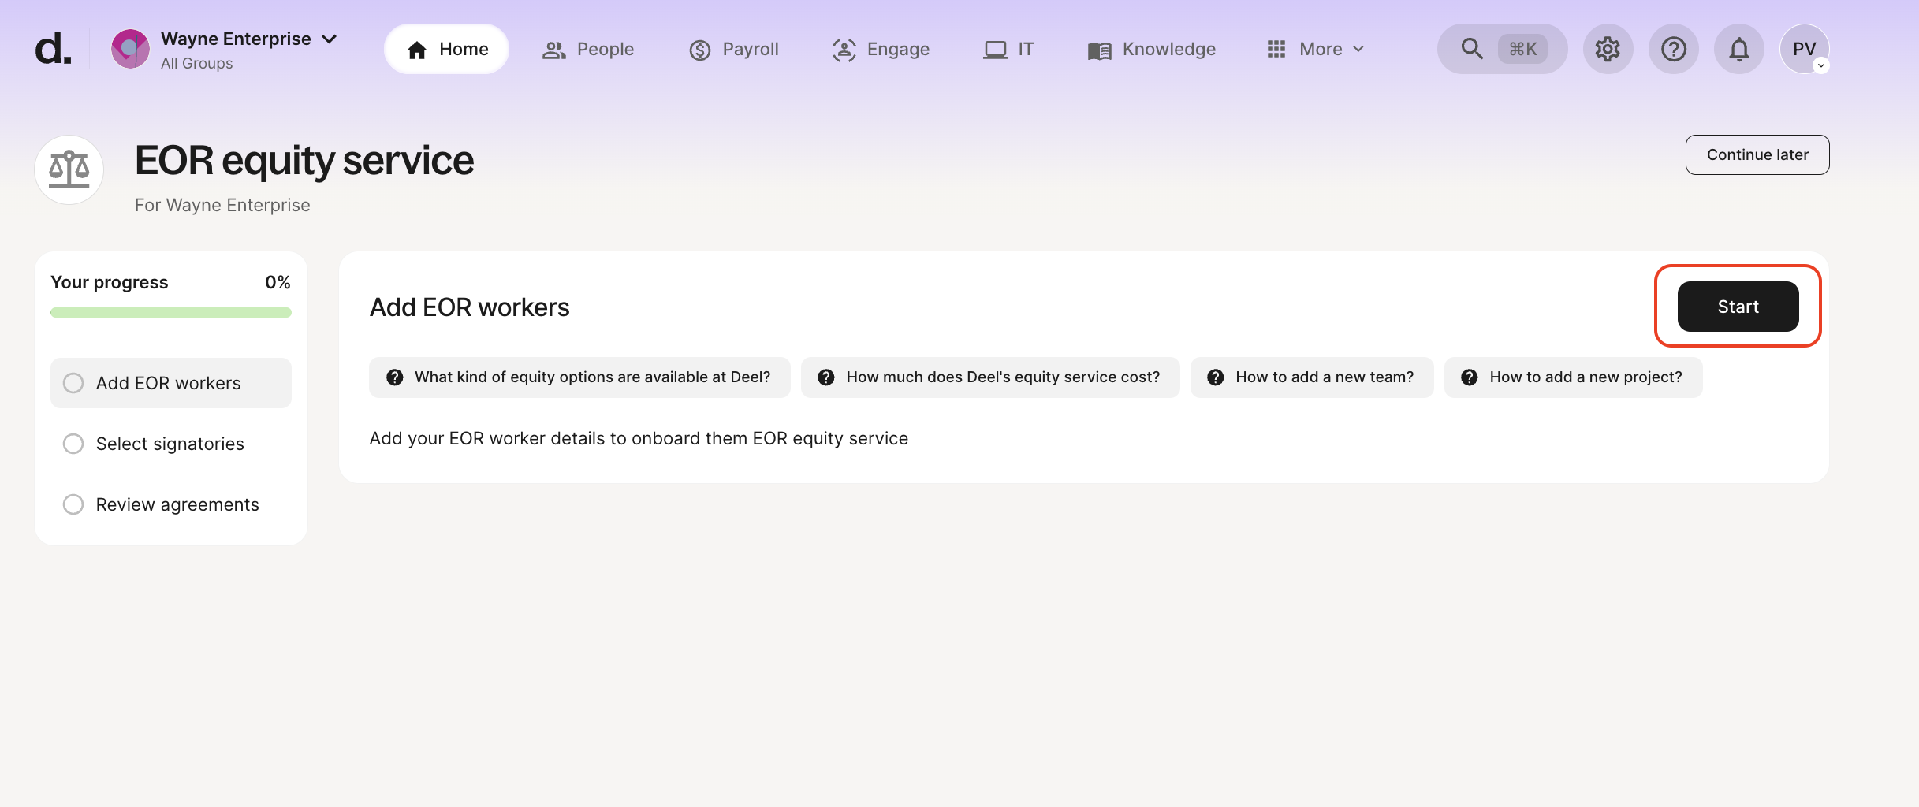Open the Engage menu

(x=881, y=49)
